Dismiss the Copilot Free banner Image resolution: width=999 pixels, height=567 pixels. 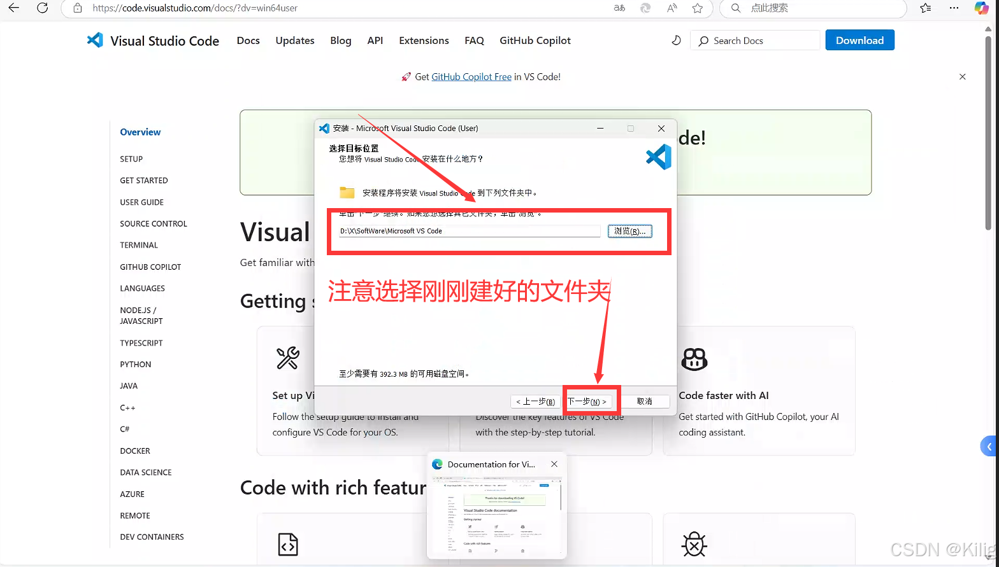[963, 76]
